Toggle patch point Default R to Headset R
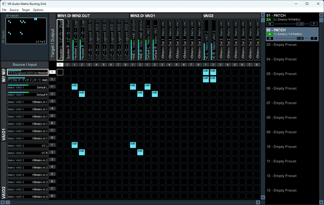Viewport: 324px width, 205px height. 82,94
